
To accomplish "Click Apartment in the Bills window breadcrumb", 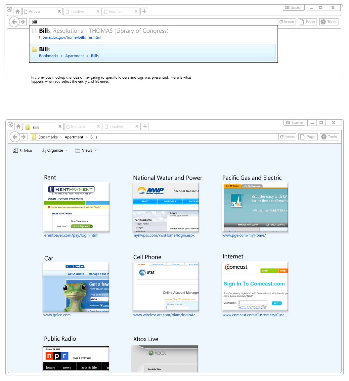I will pos(74,137).
